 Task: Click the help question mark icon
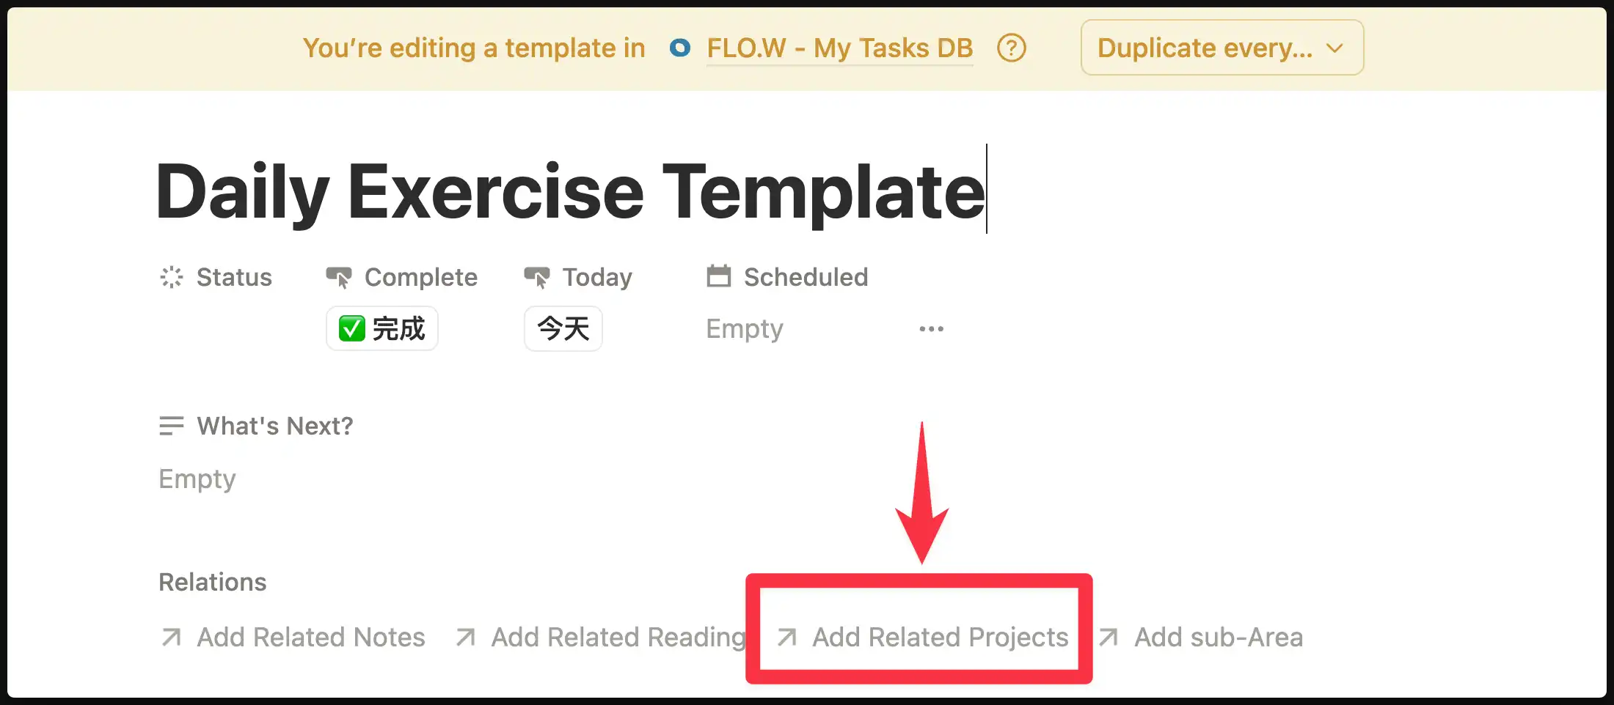click(1011, 48)
